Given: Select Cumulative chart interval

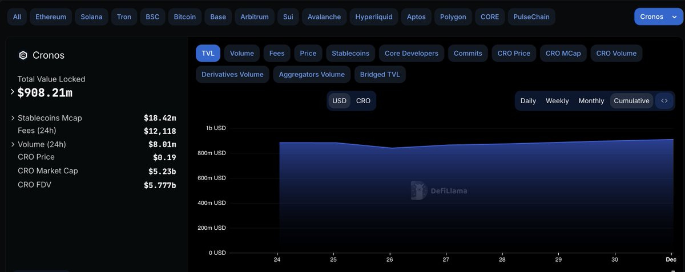Looking at the screenshot, I should pyautogui.click(x=632, y=101).
